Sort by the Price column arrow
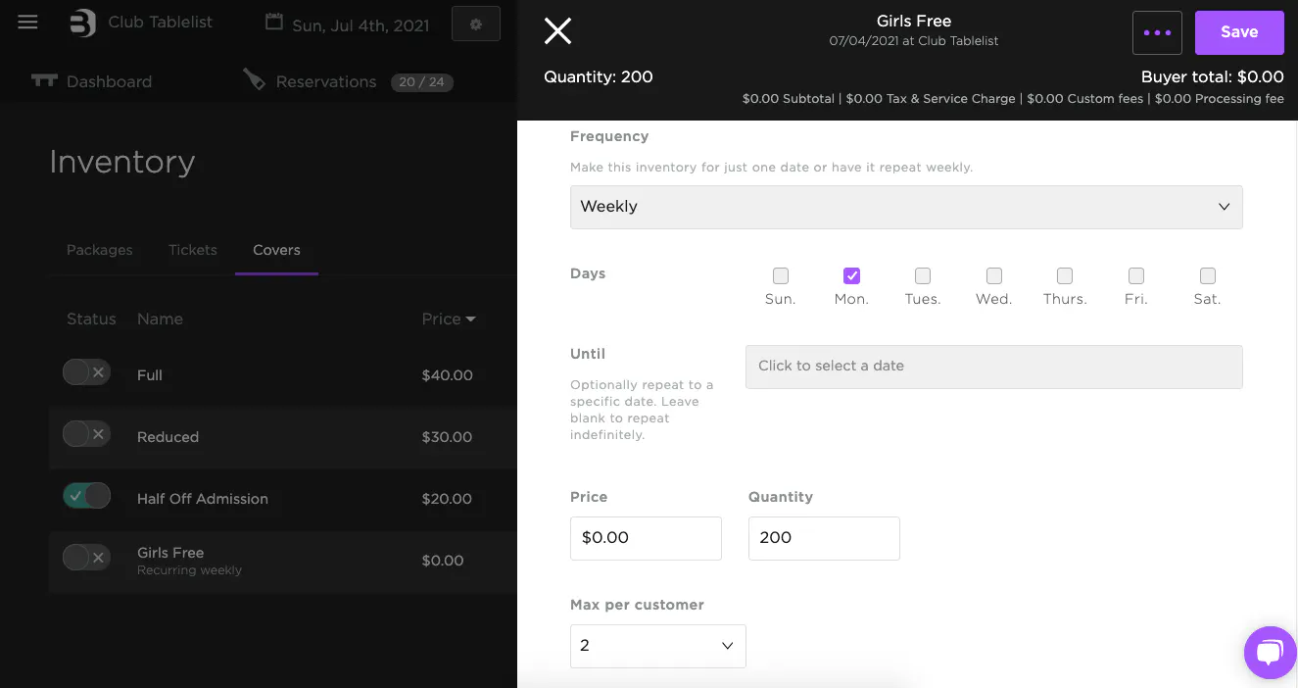This screenshot has width=1298, height=688. [x=471, y=319]
